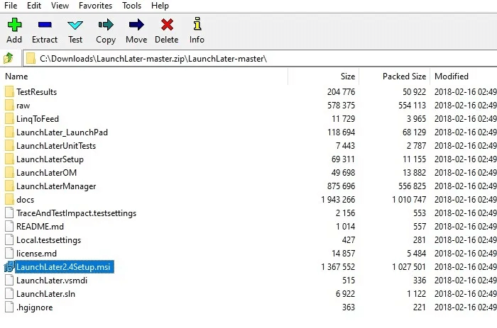Go up one folder level

[x=9, y=58]
